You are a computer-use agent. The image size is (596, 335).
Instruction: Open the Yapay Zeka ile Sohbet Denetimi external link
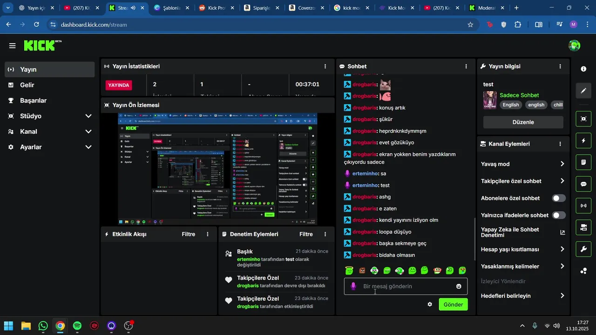562,232
